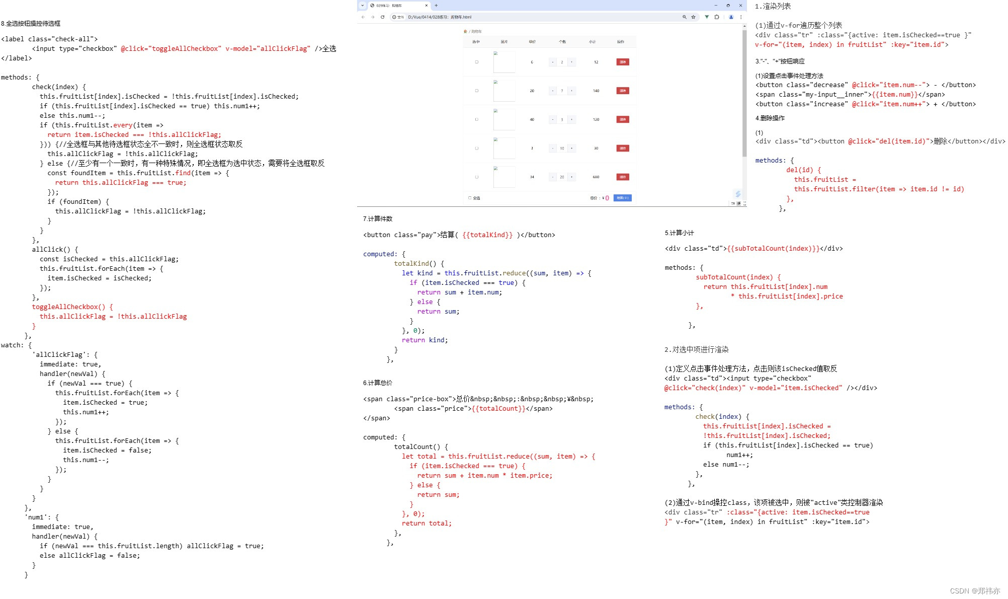Open the Chrome three-dot menu
1008x599 pixels.
(741, 17)
